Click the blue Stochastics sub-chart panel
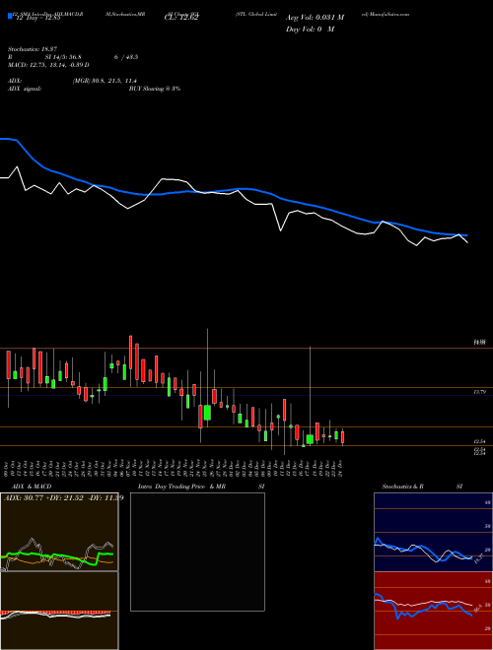 tap(433, 532)
